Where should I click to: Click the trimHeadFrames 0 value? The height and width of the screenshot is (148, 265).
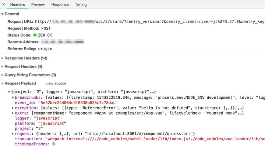53,144
